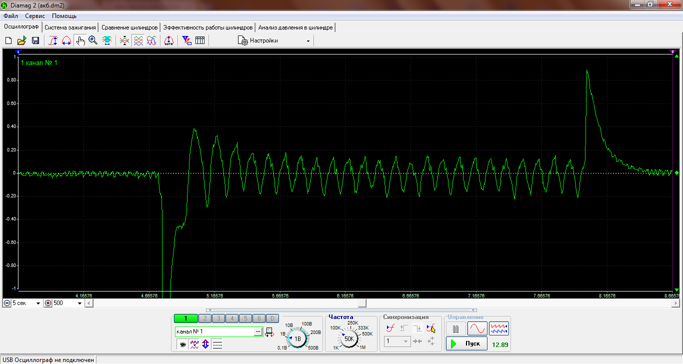Create a new file with the blank page icon

[8, 40]
